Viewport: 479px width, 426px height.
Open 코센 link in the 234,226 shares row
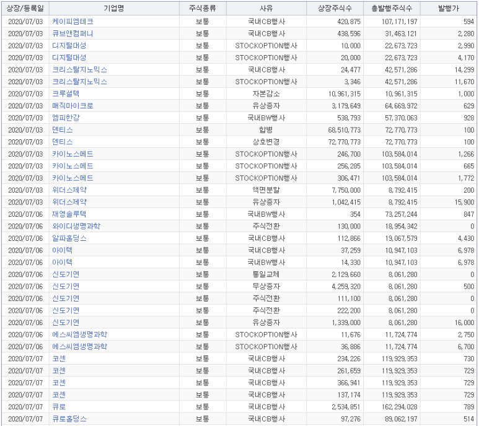coord(59,359)
